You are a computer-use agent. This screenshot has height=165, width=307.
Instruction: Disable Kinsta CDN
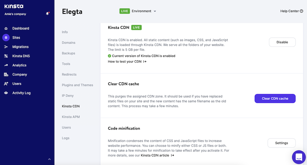[x=282, y=42]
